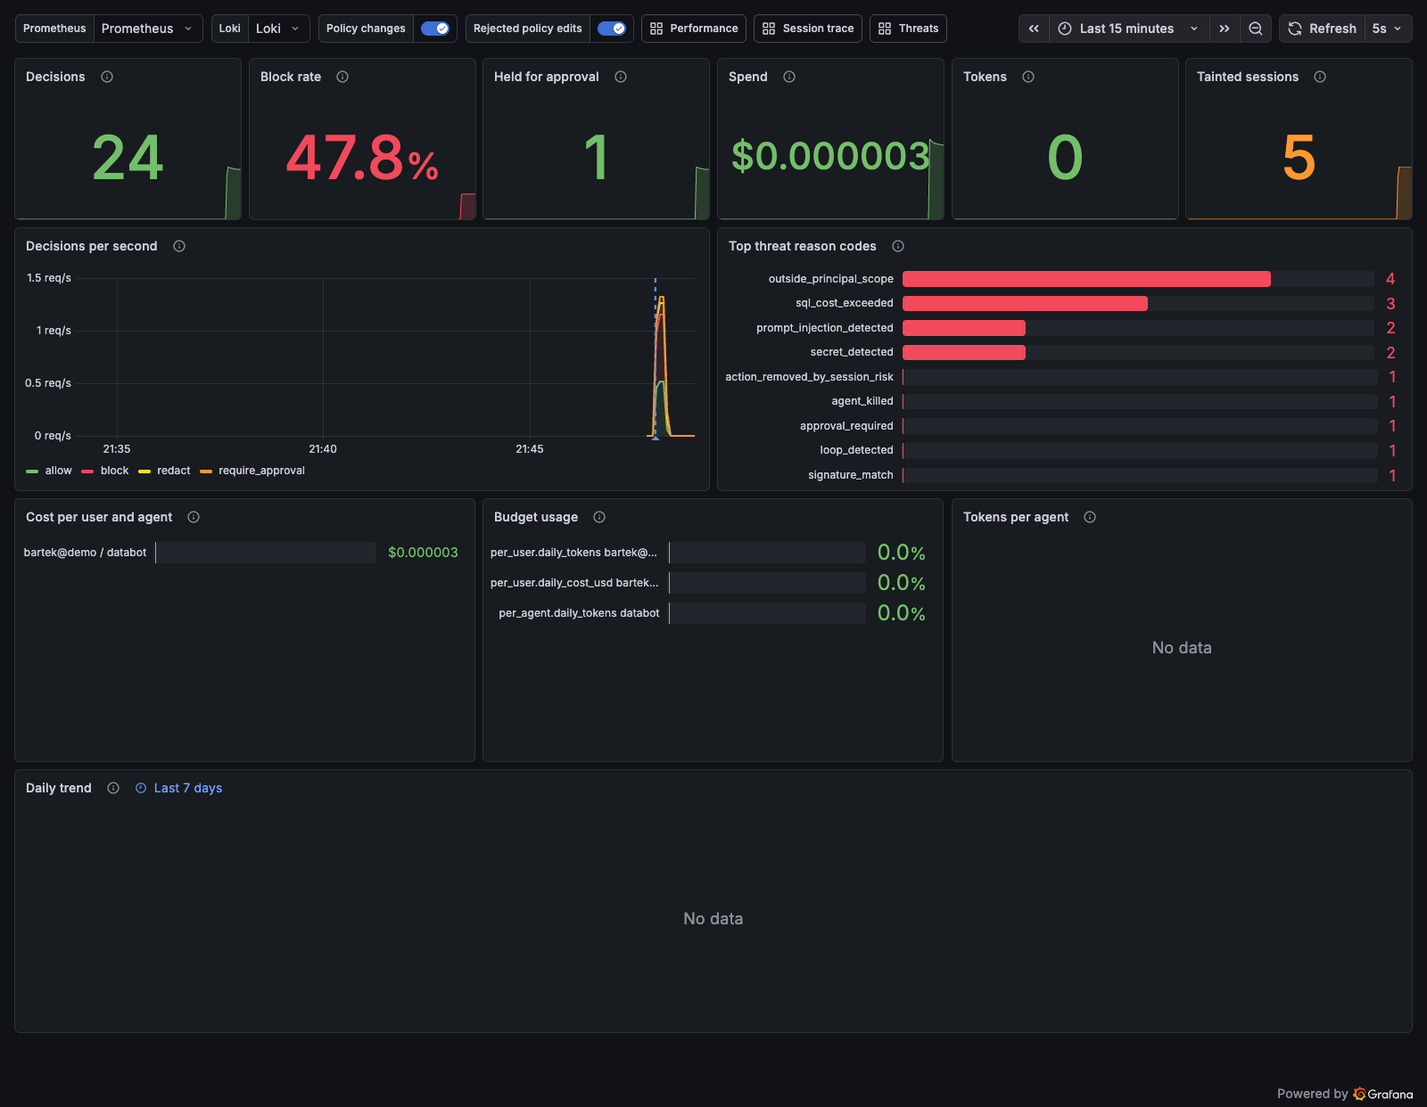Viewport: 1427px width, 1107px height.
Task: Click the info icon beside Daily trend
Action: pos(113,788)
